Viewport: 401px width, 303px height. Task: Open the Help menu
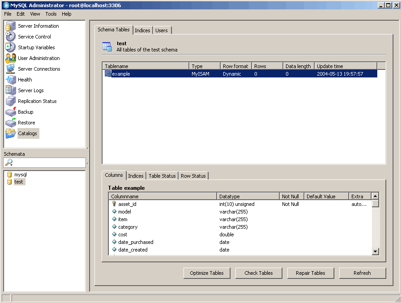[67, 14]
